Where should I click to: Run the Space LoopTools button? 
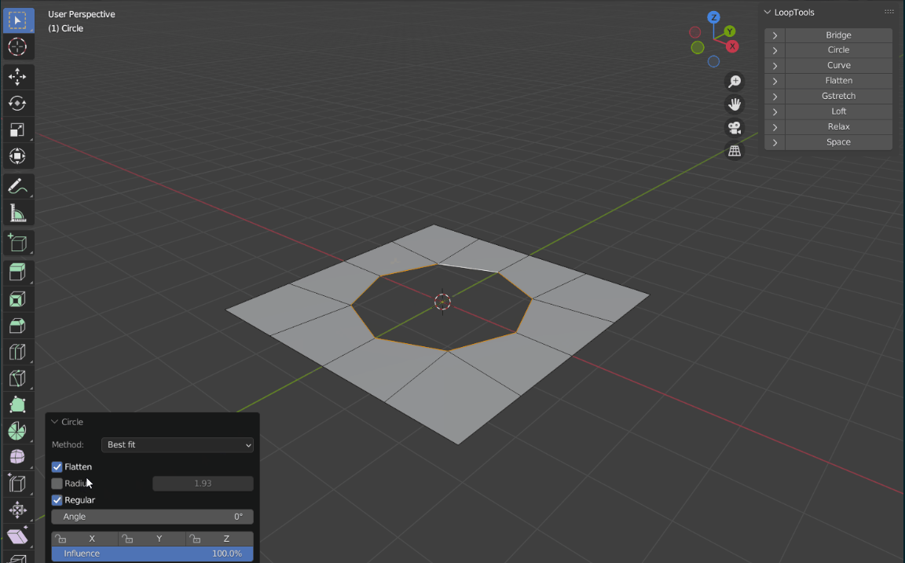(x=839, y=142)
